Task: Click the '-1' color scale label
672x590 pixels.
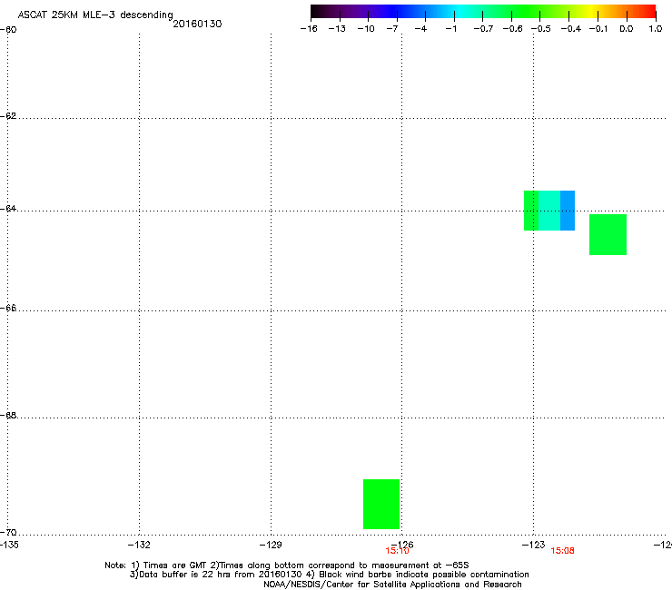Action: (450, 29)
